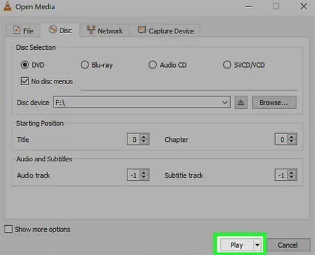315x255 pixels.
Task: Click the VLC cone icon in title bar
Action: (x=8, y=6)
